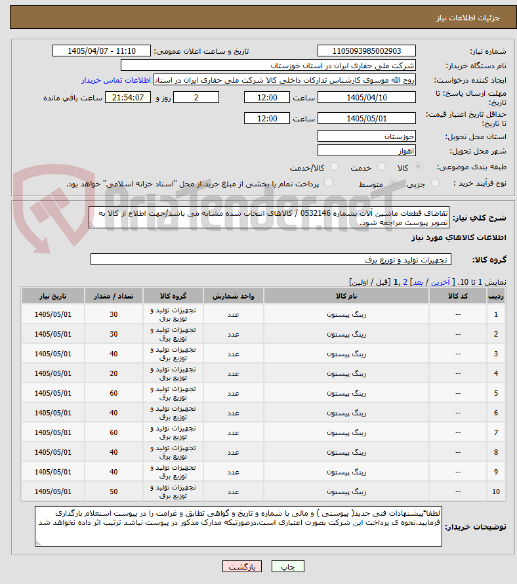517x584 pixels.
Task: Click the delivery city field اهواز
Action: tap(367, 150)
